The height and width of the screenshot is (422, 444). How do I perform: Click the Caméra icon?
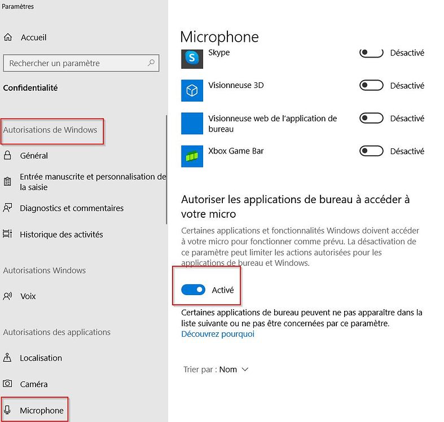tap(7, 384)
